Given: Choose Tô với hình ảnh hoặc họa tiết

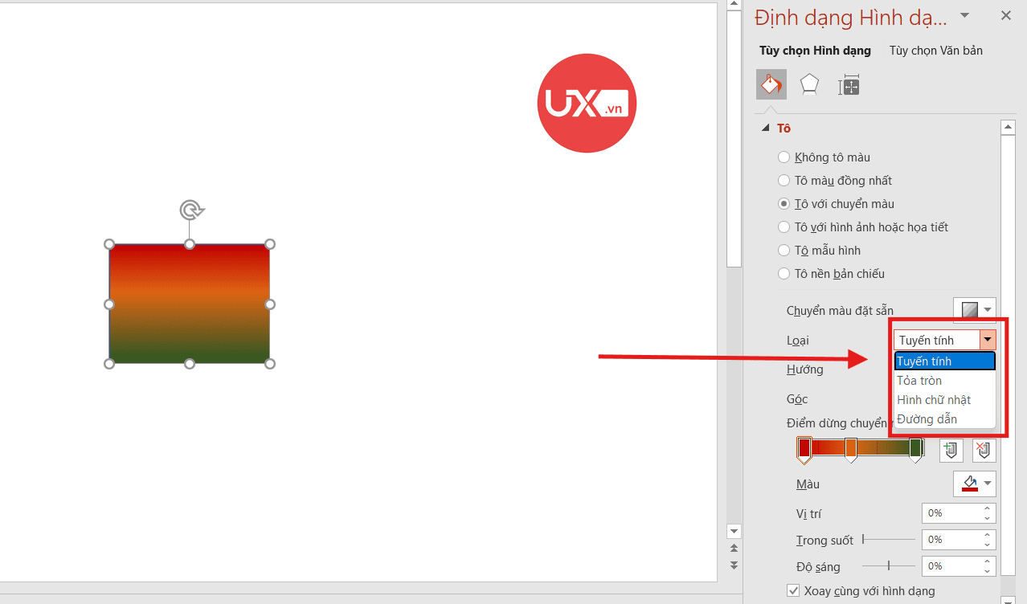Looking at the screenshot, I should [x=784, y=227].
